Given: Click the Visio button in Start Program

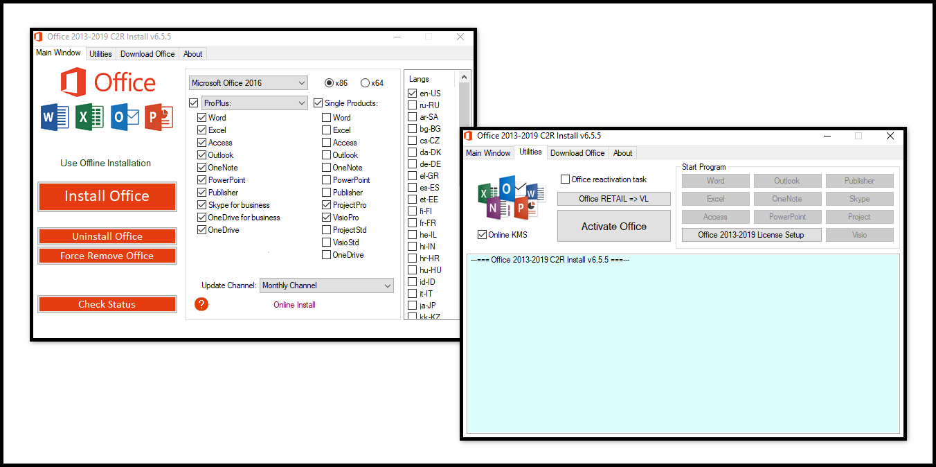Looking at the screenshot, I should click(859, 235).
